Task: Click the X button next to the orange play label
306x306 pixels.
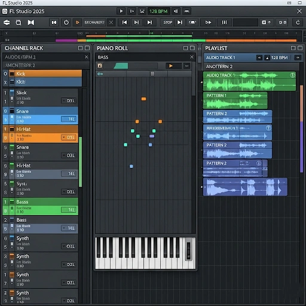Action: click(111, 22)
